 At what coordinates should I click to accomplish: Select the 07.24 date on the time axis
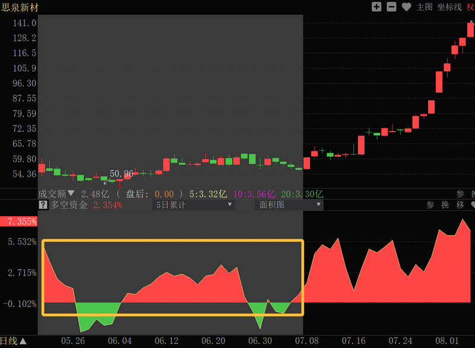coord(400,341)
